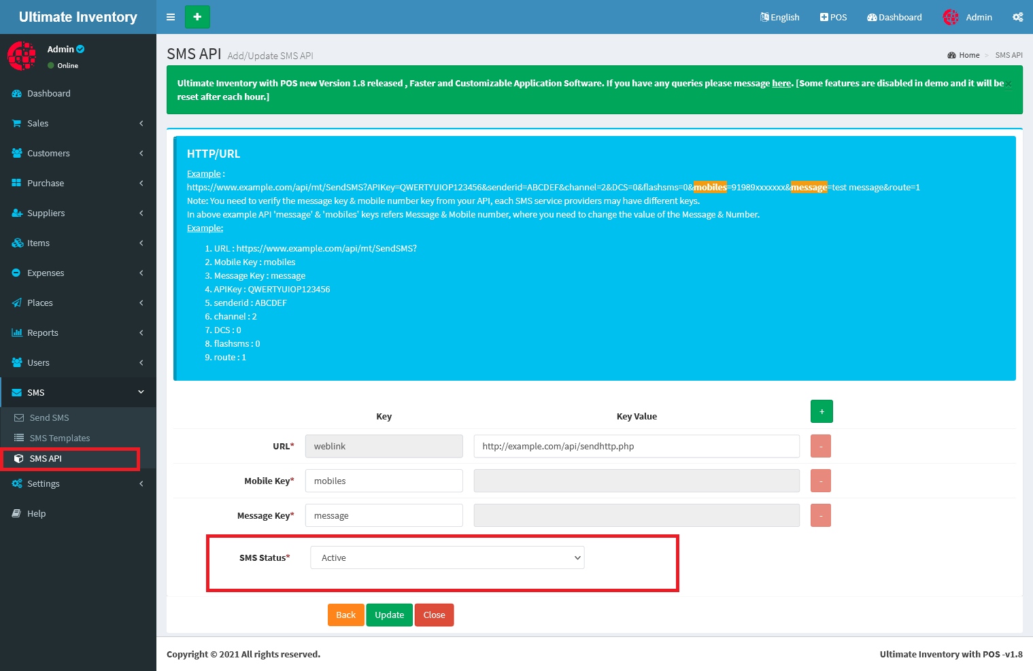1033x671 pixels.
Task: Expand Settings menu chevron
Action: tap(141, 484)
